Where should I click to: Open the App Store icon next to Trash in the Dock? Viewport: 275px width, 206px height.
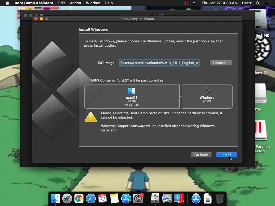(196, 198)
